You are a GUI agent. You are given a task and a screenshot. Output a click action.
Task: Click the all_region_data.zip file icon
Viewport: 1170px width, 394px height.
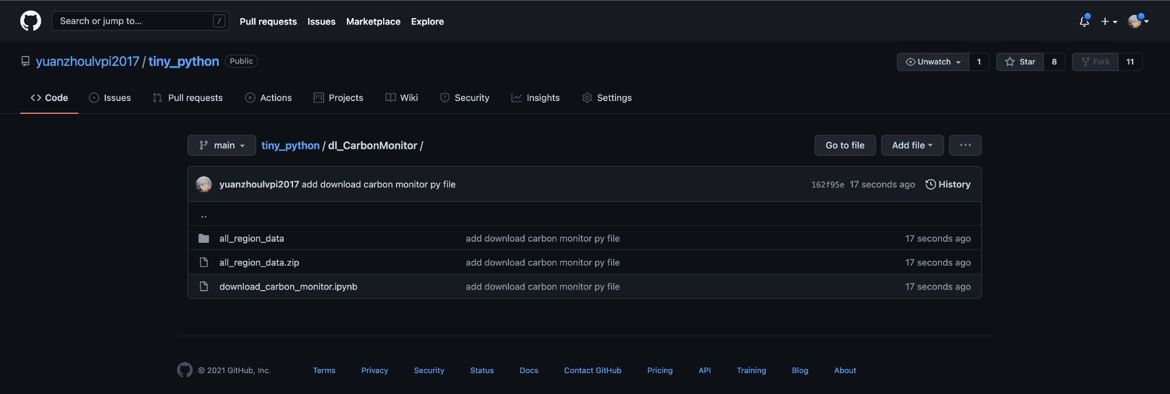tap(204, 263)
